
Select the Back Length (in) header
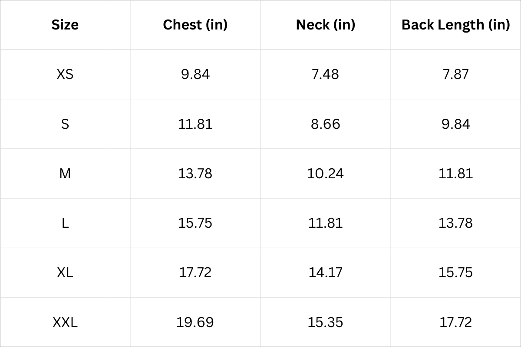coord(455,25)
